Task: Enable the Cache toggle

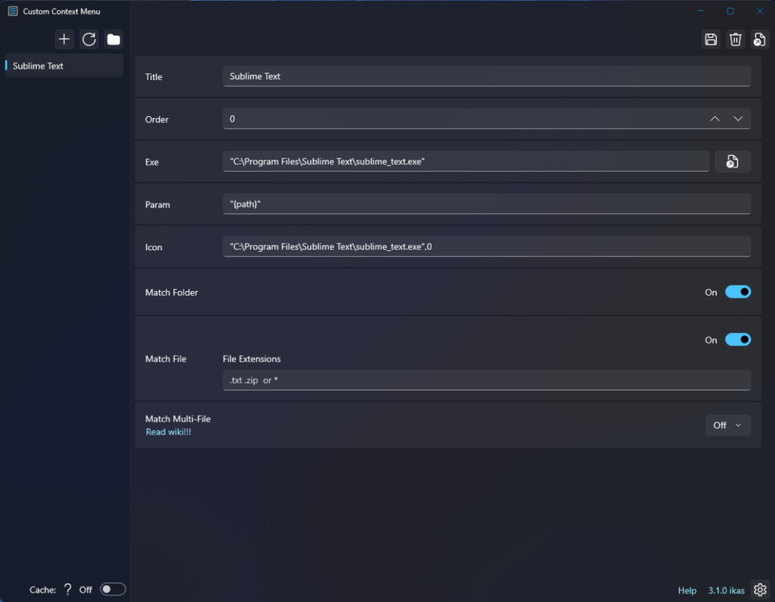Action: click(113, 589)
